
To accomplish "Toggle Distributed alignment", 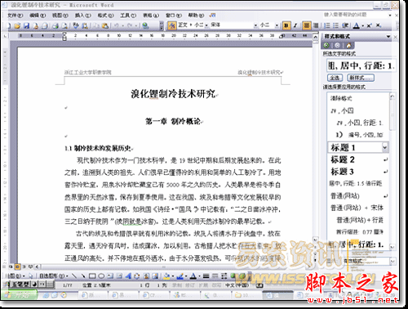I will [316, 25].
